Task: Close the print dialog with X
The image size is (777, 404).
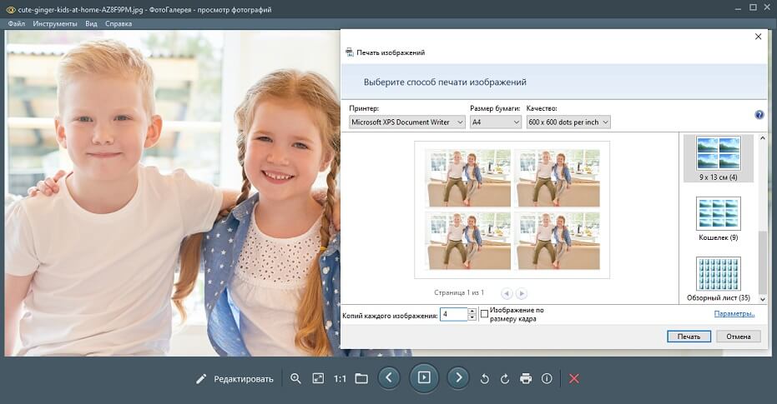Action: pyautogui.click(x=758, y=37)
